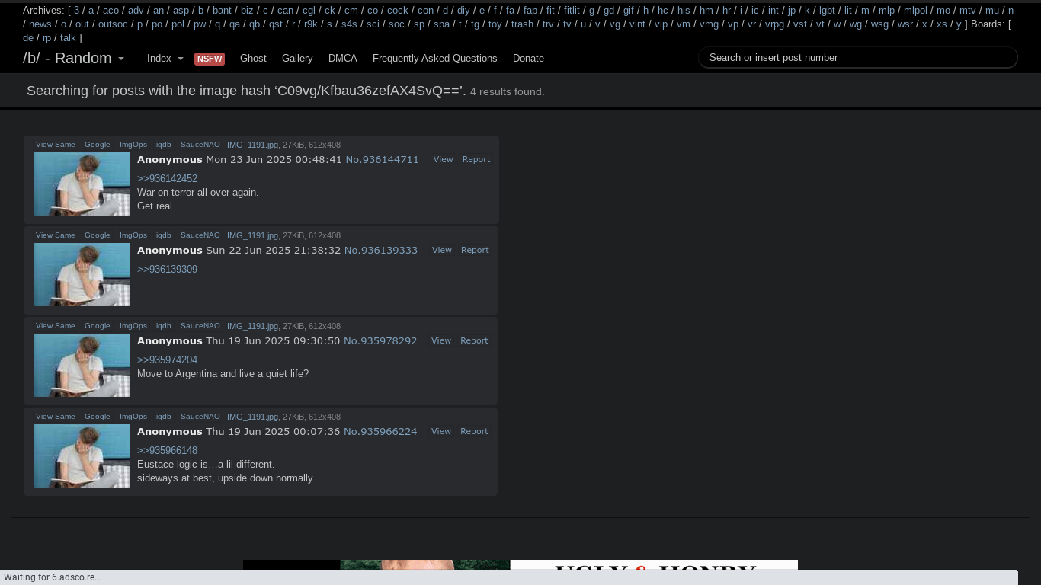Search Google for post 936144711 image
This screenshot has height=585, width=1041.
pyautogui.click(x=97, y=145)
